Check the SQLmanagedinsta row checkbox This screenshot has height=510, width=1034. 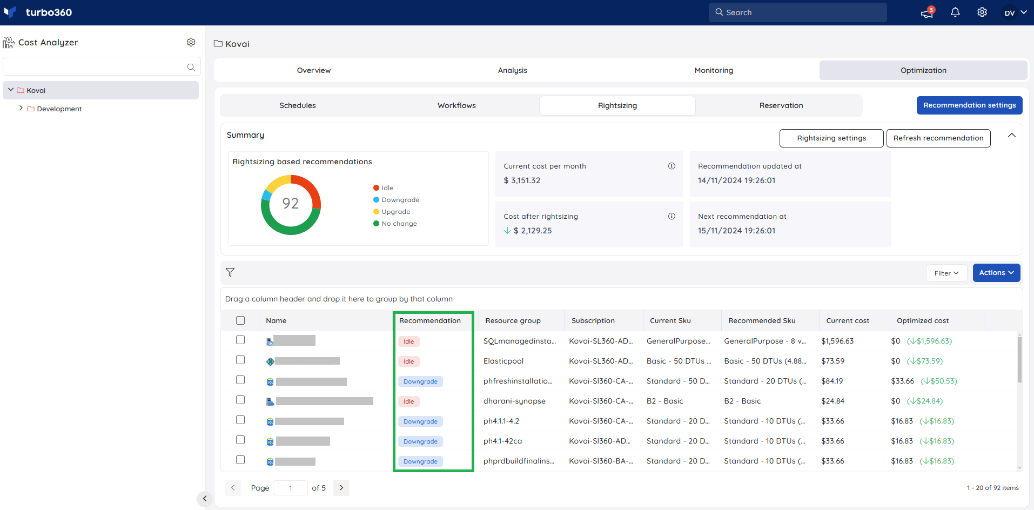(x=240, y=340)
